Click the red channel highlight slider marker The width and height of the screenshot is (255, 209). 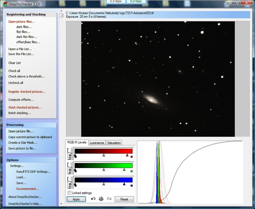coord(127,155)
